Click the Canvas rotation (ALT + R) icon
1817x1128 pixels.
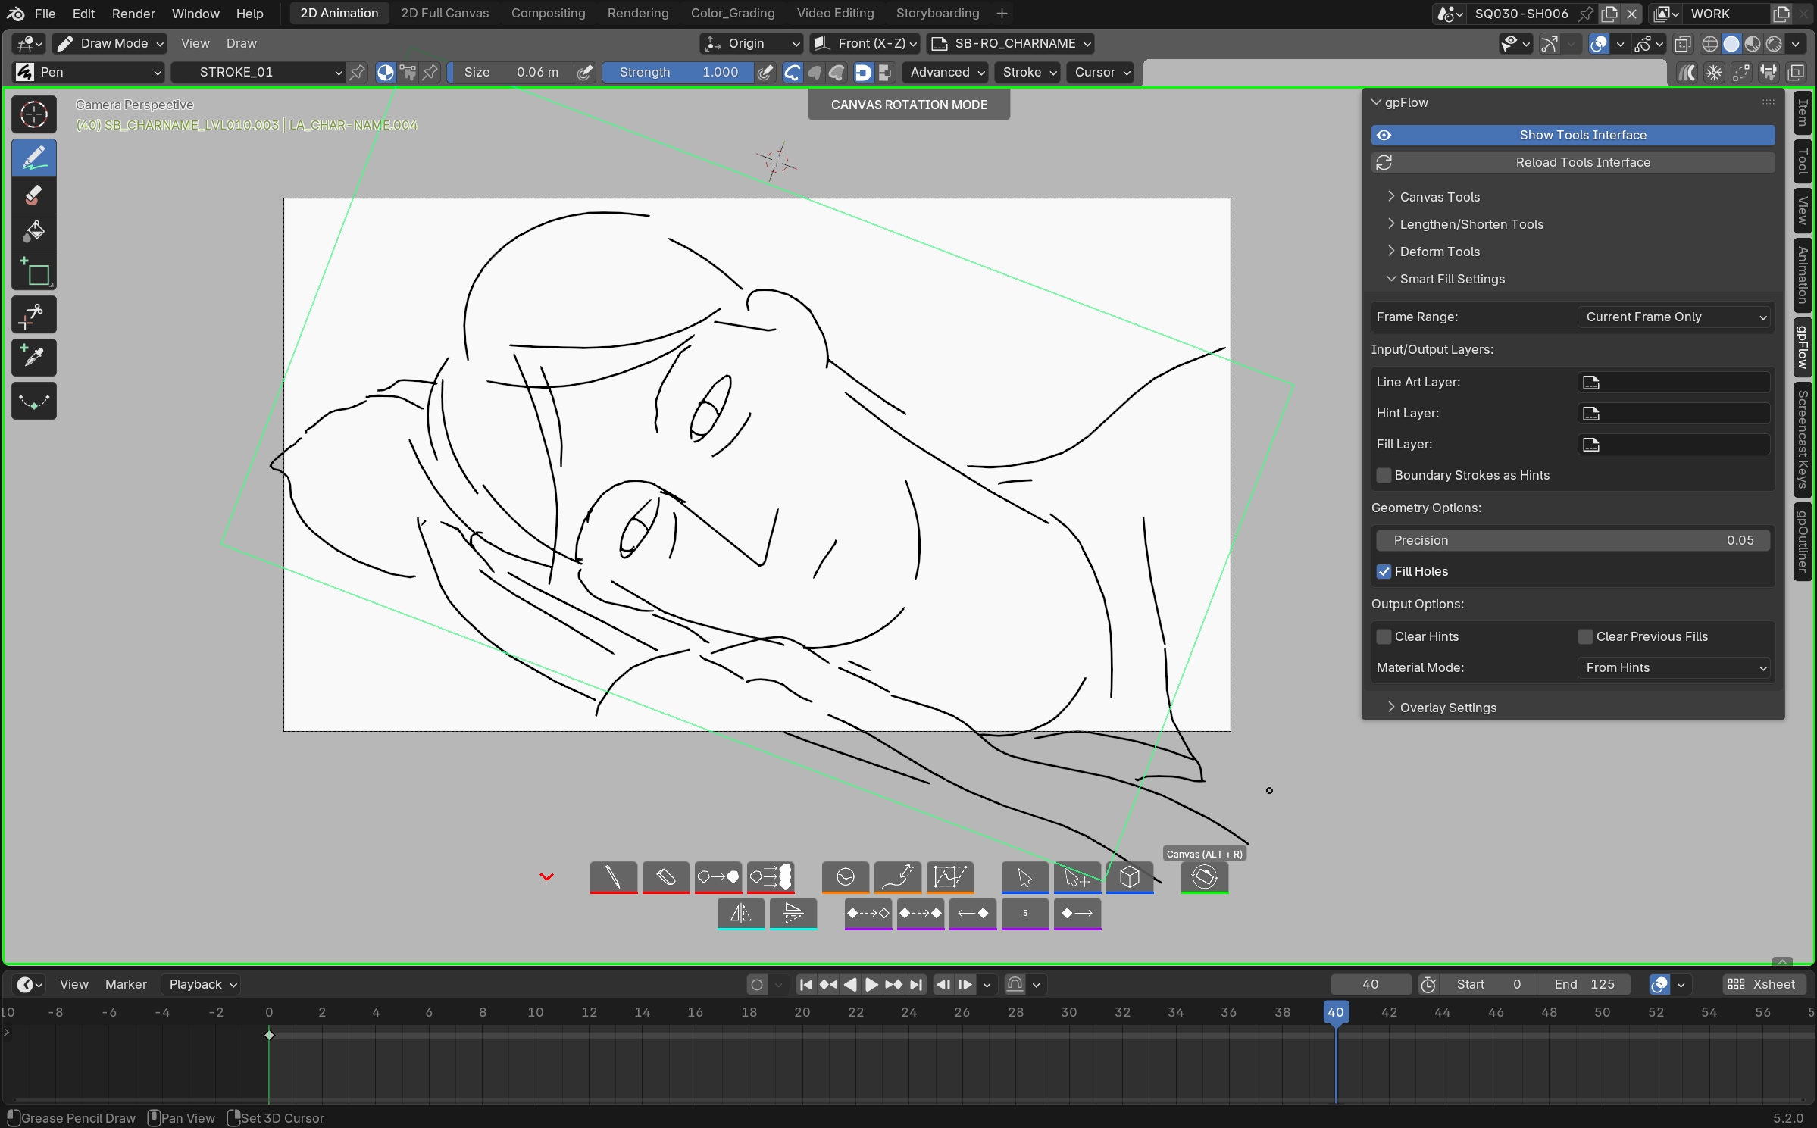(x=1204, y=876)
